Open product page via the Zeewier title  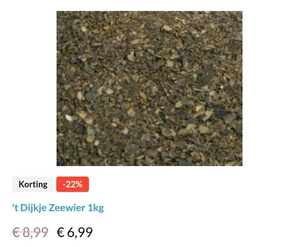click(x=58, y=208)
